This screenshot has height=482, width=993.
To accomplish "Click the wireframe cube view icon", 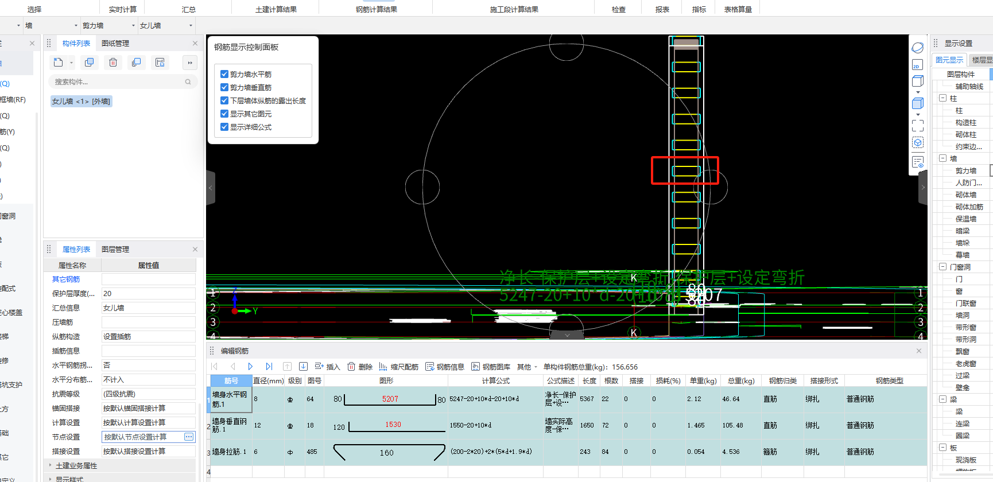I will click(x=918, y=81).
